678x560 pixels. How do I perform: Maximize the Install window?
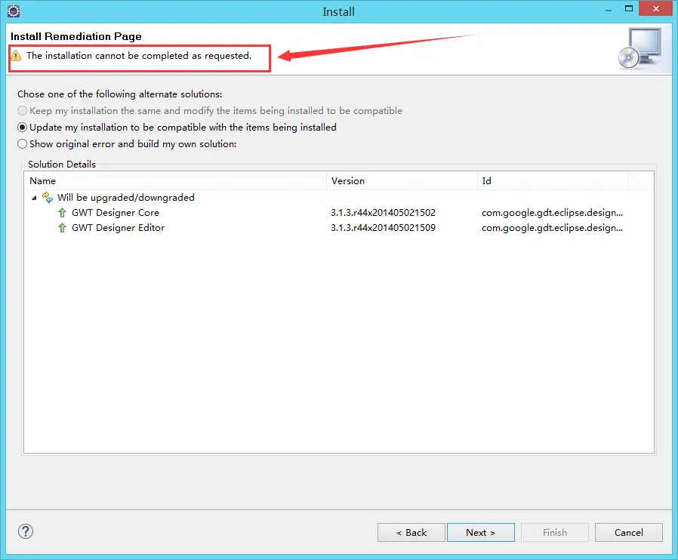tap(629, 8)
